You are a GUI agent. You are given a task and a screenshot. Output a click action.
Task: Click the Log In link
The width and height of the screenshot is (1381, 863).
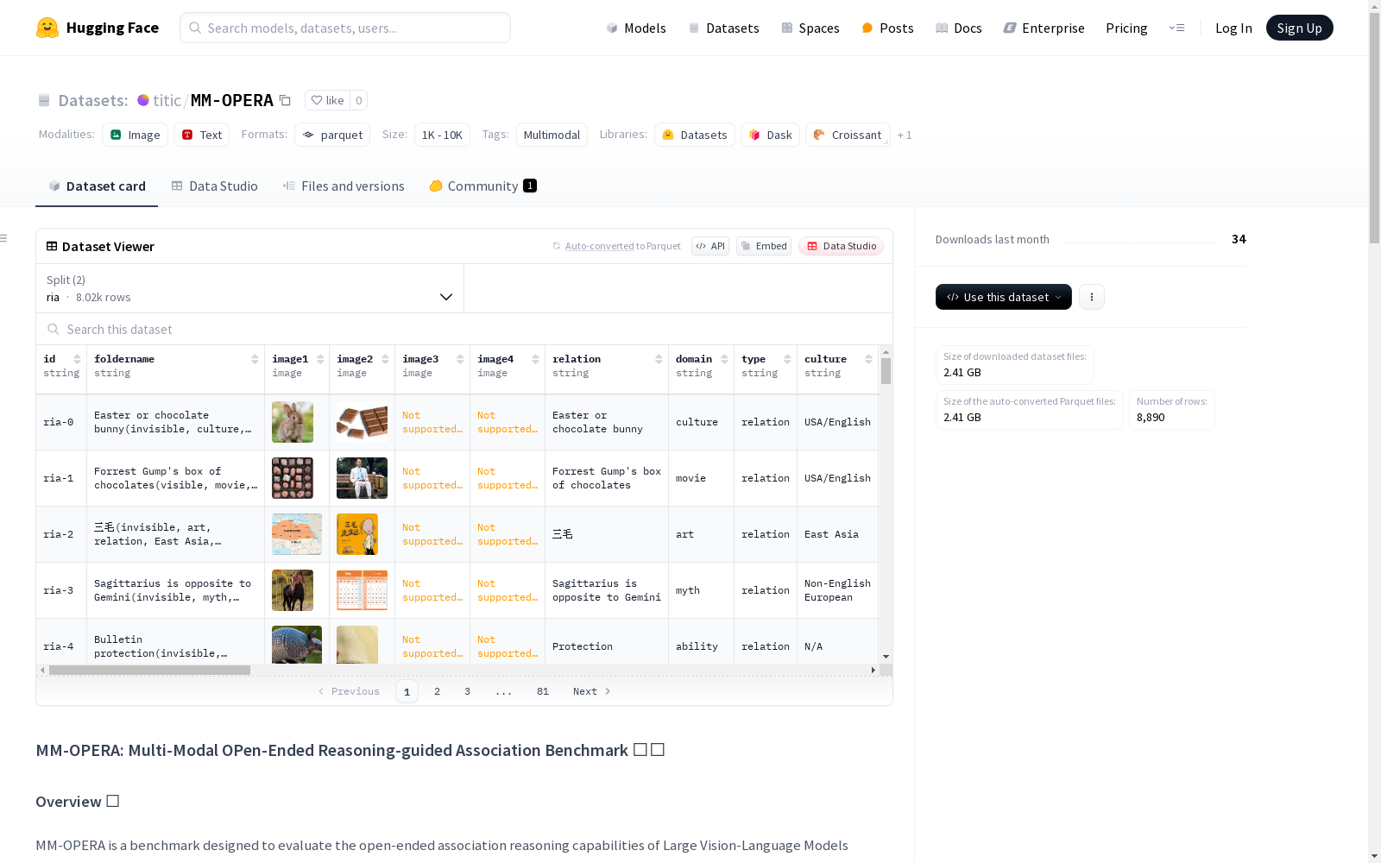1233,28
